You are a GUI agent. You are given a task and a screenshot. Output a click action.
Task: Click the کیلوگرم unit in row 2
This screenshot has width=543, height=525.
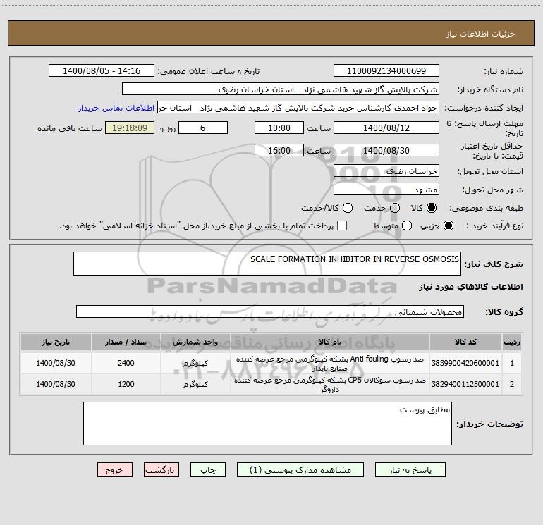point(195,384)
